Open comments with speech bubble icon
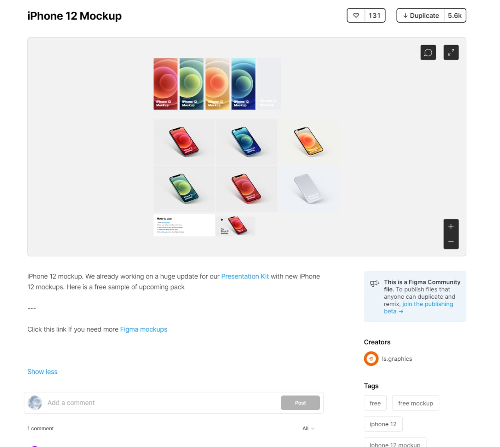The width and height of the screenshot is (500, 447). coord(428,53)
